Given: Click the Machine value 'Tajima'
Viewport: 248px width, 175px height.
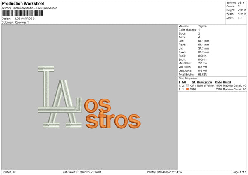Looking at the screenshot, I should [x=202, y=26].
